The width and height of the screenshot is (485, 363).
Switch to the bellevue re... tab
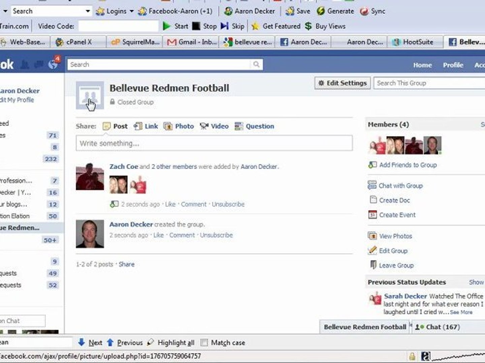248,42
